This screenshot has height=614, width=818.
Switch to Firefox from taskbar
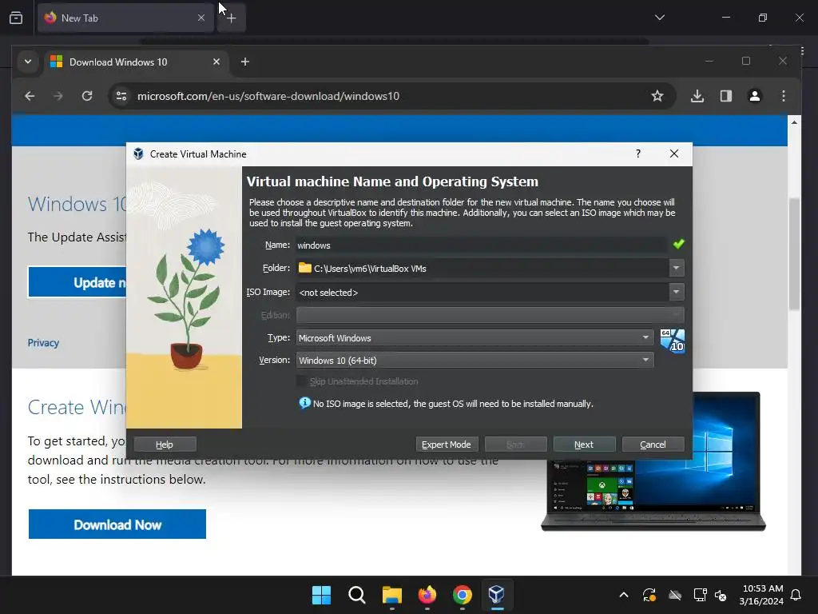point(427,595)
